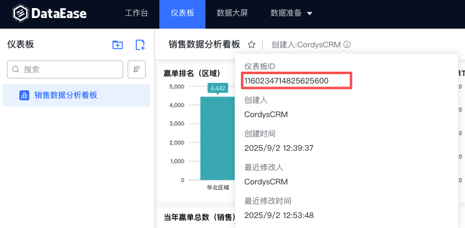
Task: Switch to the 仪表板 tab
Action: click(182, 14)
